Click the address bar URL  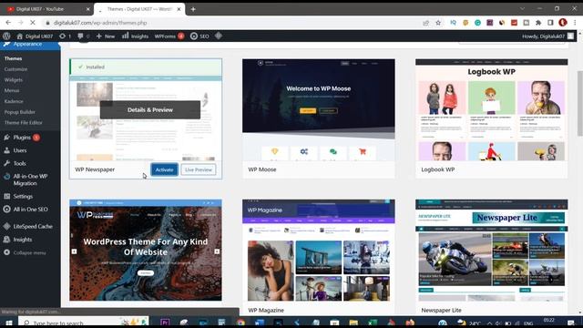(100, 23)
